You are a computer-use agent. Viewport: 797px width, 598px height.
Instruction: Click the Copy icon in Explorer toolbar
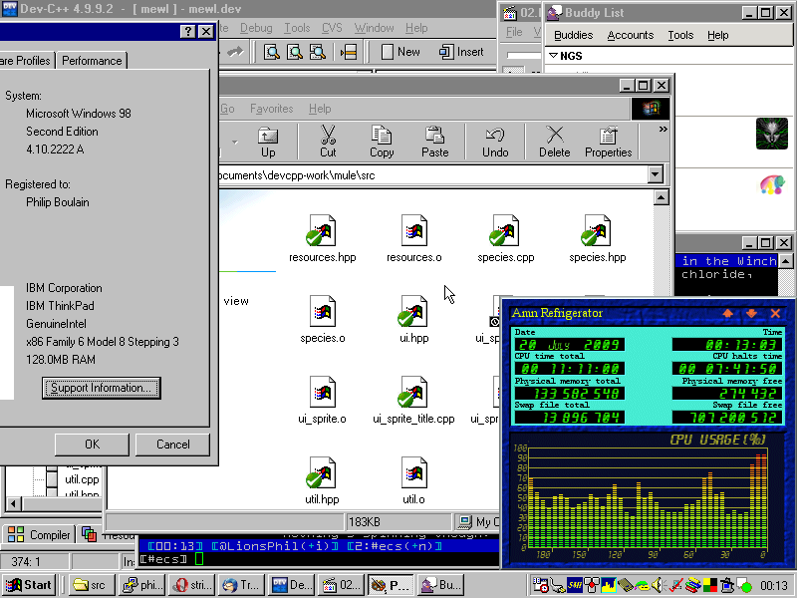pos(382,142)
